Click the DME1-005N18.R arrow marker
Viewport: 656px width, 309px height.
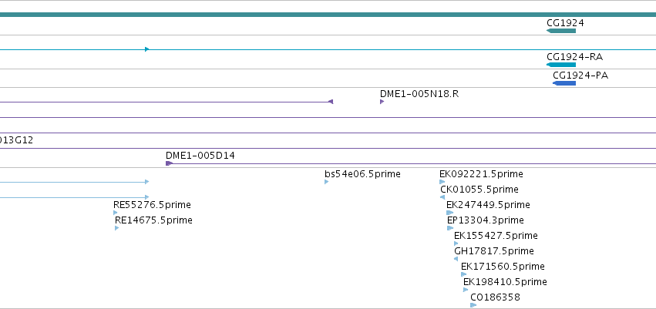[382, 102]
